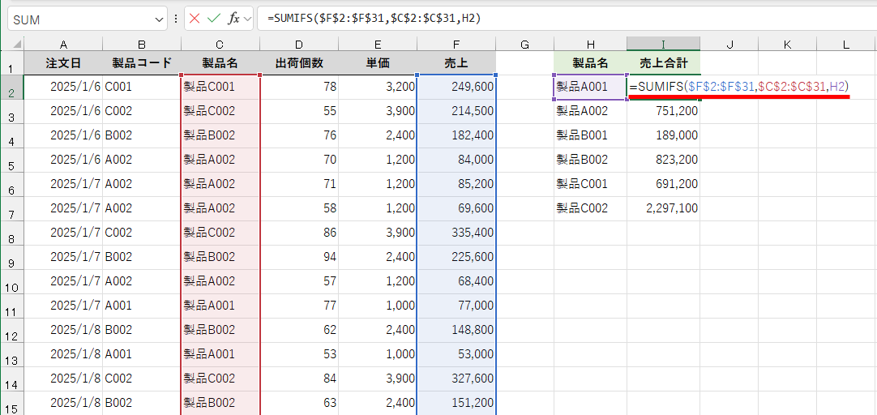The height and width of the screenshot is (415, 877).
Task: Click the unit price 3,200 cell
Action: click(x=378, y=87)
